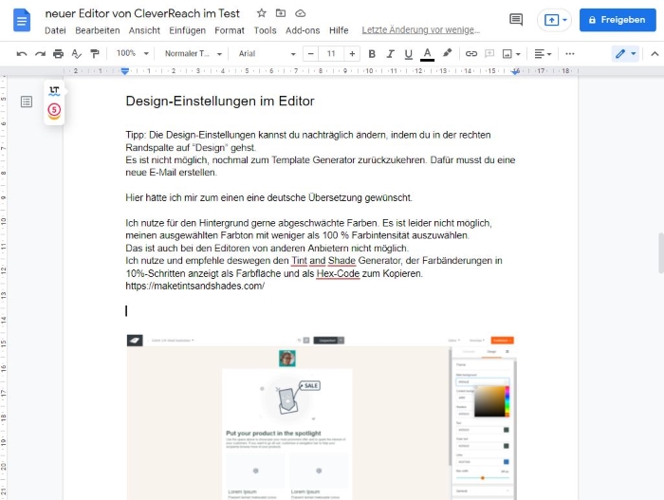The image size is (664, 500).
Task: Toggle bold formatting
Action: pyautogui.click(x=372, y=54)
